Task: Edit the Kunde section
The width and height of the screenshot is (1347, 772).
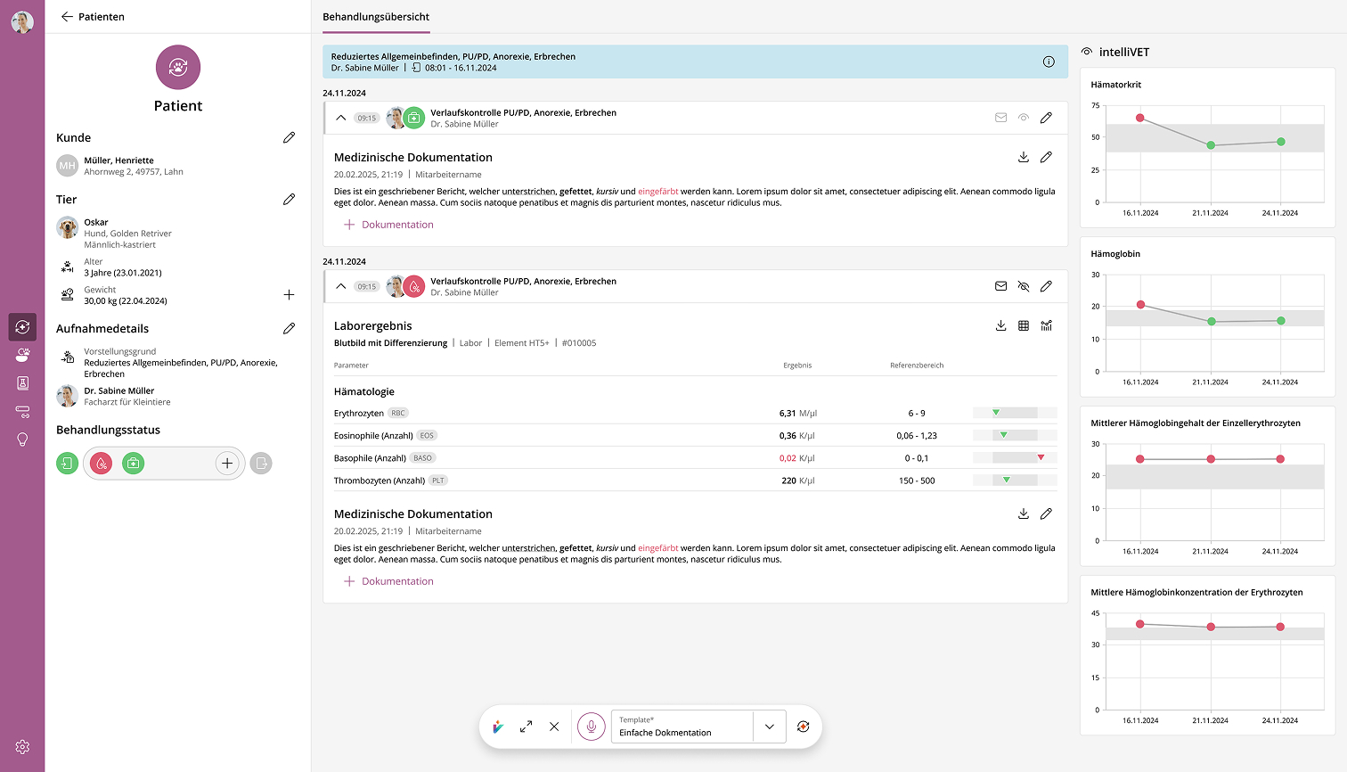Action: point(289,137)
